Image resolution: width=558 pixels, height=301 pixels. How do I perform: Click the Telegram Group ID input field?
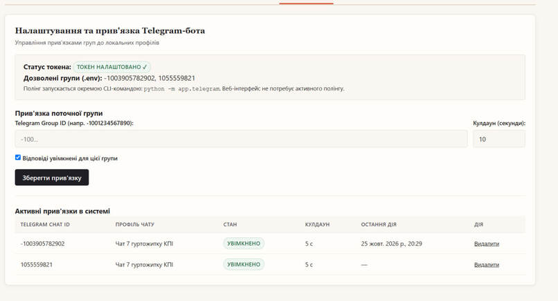click(x=241, y=139)
